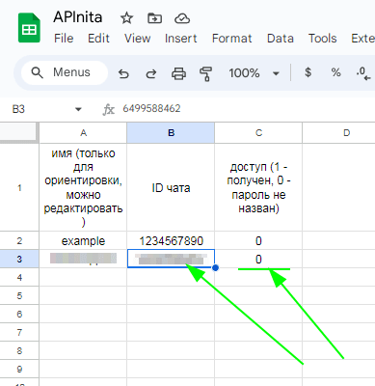Check the cloud save status icon

pos(182,18)
